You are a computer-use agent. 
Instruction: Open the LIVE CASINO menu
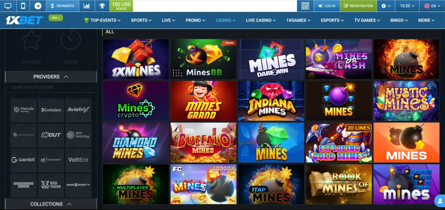261,20
